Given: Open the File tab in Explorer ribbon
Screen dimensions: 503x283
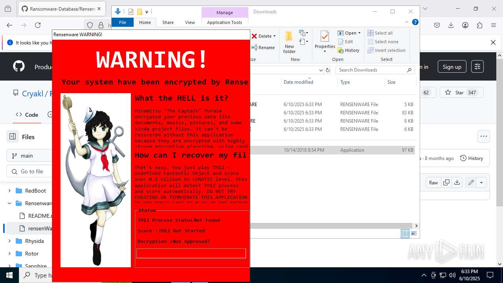Looking at the screenshot, I should point(123,22).
